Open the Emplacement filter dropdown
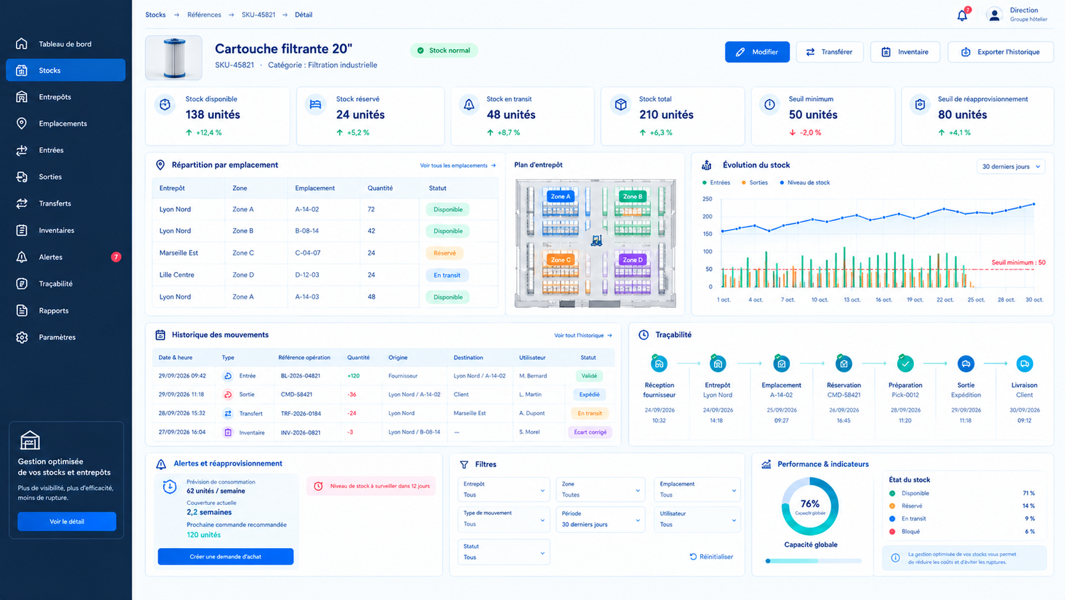Screen dimensions: 1065x600 (x=697, y=490)
